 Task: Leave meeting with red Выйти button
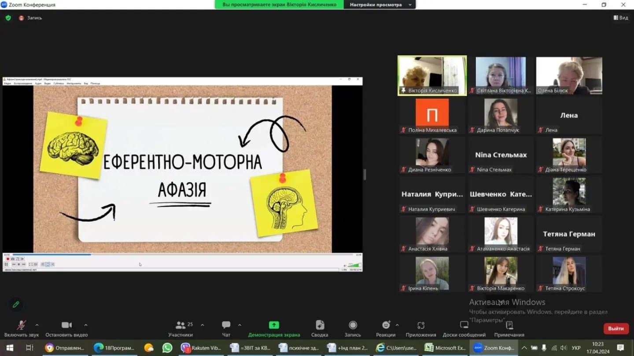616,328
